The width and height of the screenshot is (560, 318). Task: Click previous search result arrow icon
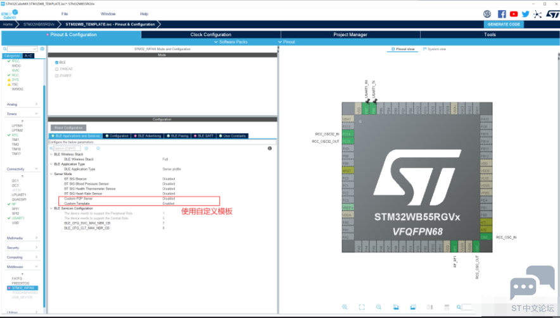[86, 149]
